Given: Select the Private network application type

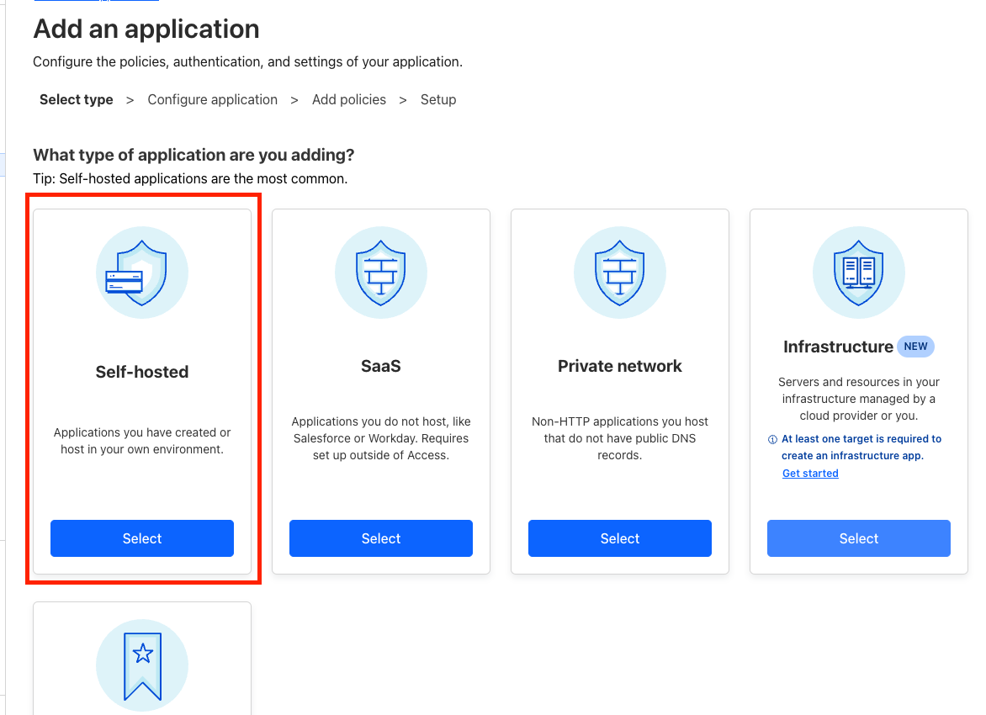Looking at the screenshot, I should (620, 538).
